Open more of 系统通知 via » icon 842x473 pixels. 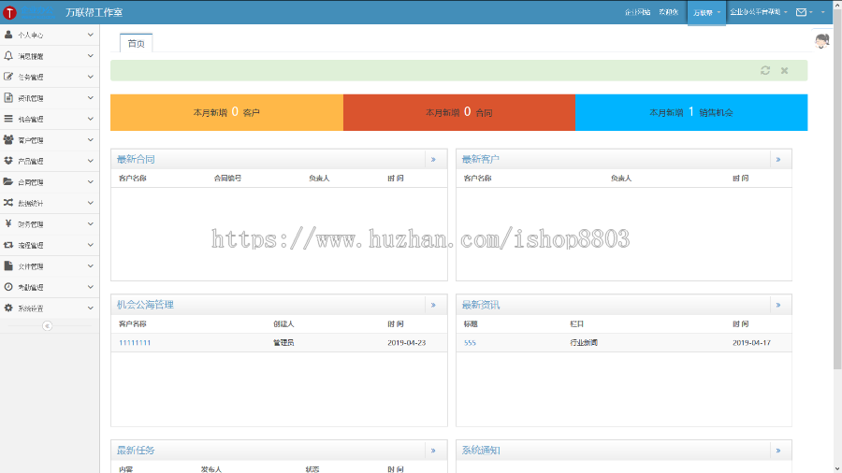pyautogui.click(x=778, y=451)
